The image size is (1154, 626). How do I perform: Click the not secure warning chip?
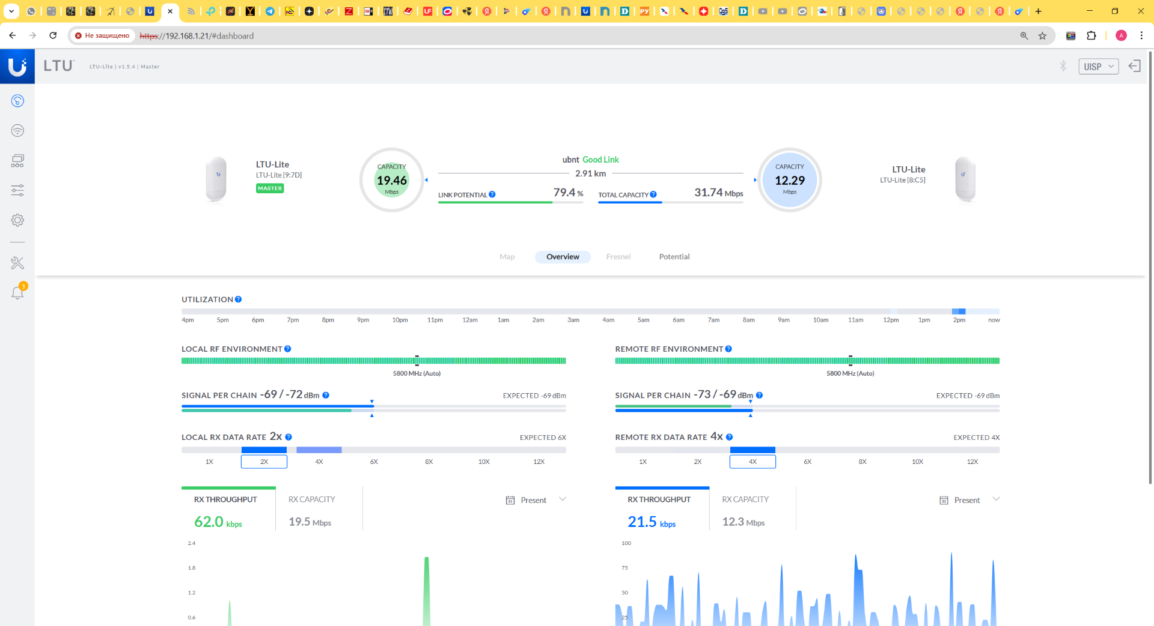click(x=102, y=36)
